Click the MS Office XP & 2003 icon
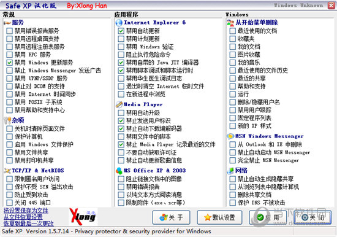This screenshot has width=337, height=237. (x=119, y=171)
